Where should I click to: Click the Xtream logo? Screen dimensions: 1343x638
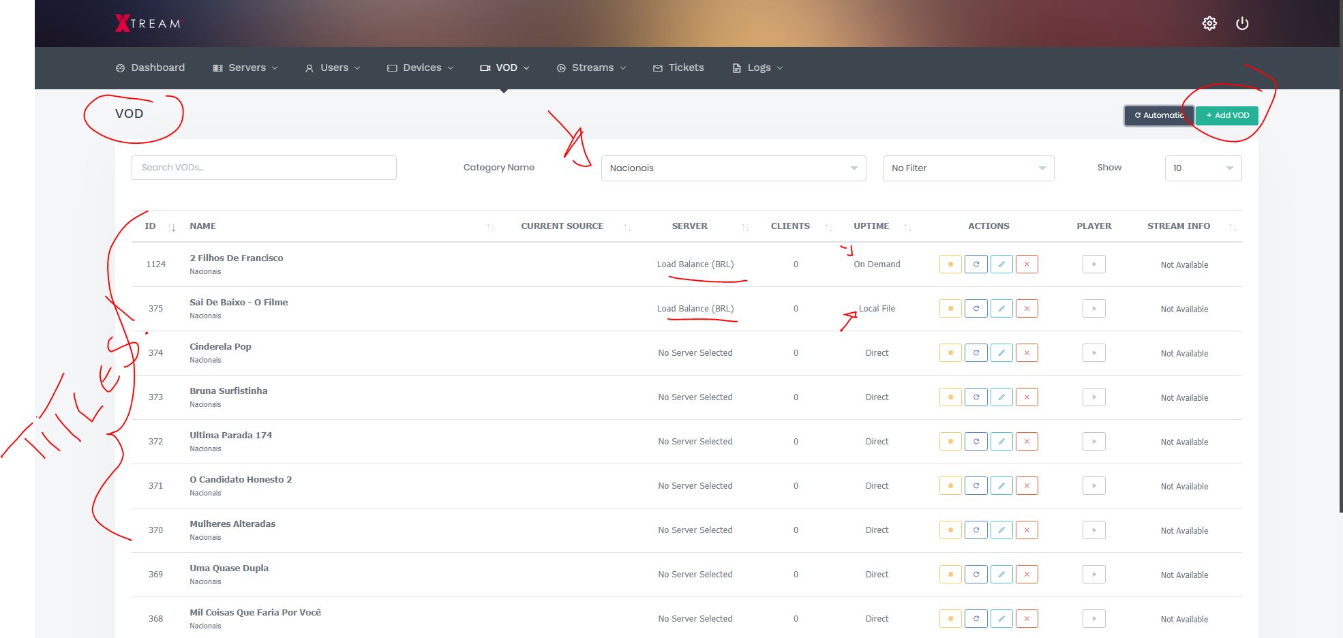pos(149,24)
